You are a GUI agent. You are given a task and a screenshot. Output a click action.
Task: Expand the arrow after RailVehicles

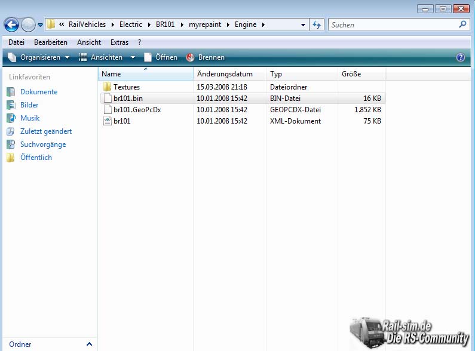pos(113,25)
